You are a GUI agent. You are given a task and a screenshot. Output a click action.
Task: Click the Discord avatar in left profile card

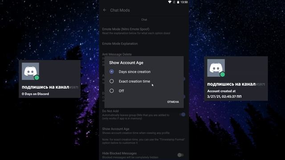click(30, 71)
